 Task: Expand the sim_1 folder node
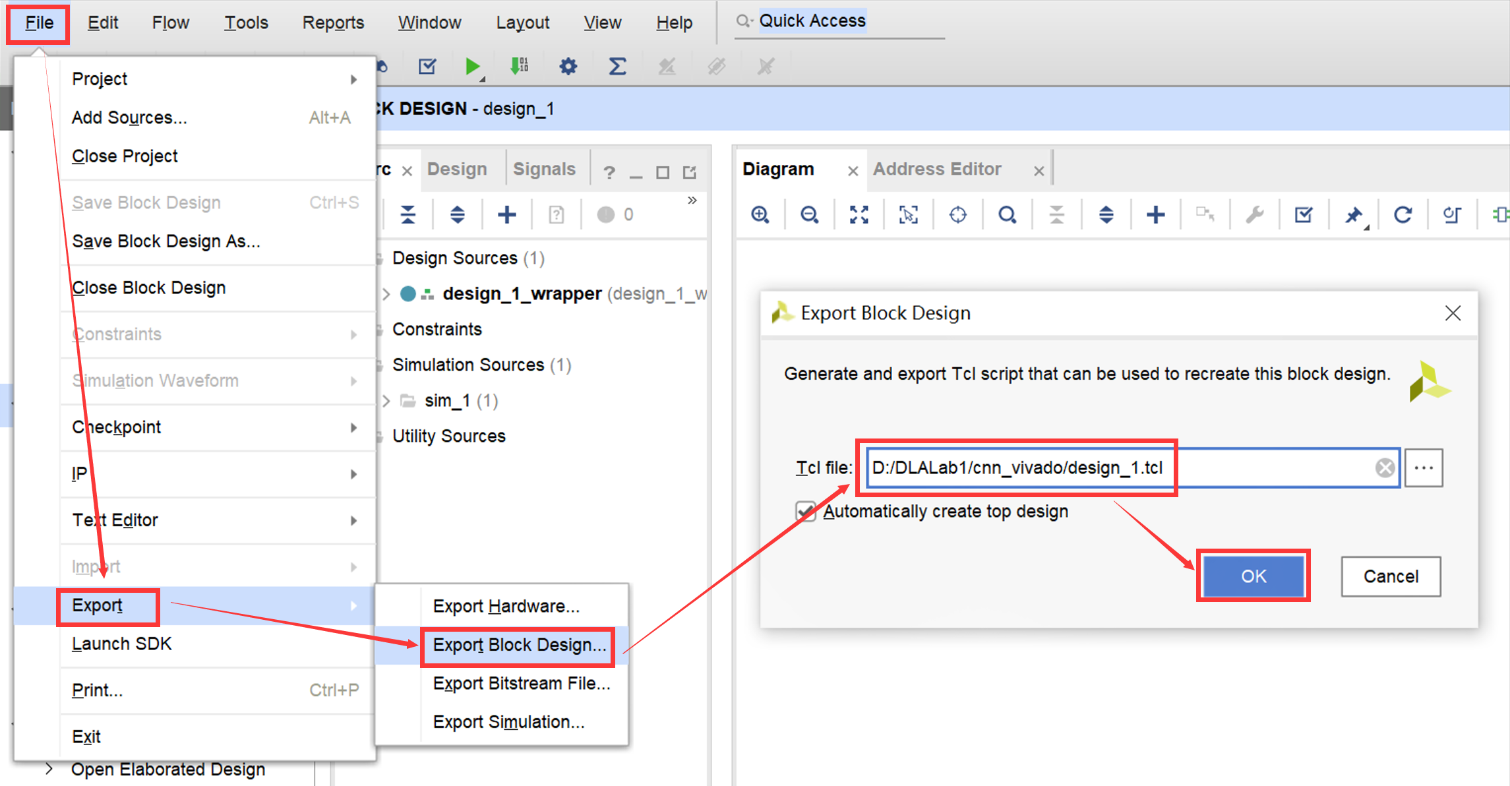(x=386, y=401)
